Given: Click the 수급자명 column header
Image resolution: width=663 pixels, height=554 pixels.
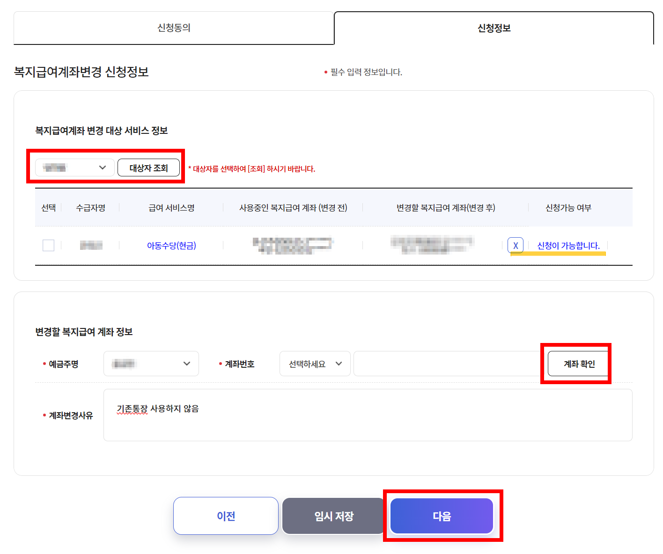Looking at the screenshot, I should (x=91, y=208).
